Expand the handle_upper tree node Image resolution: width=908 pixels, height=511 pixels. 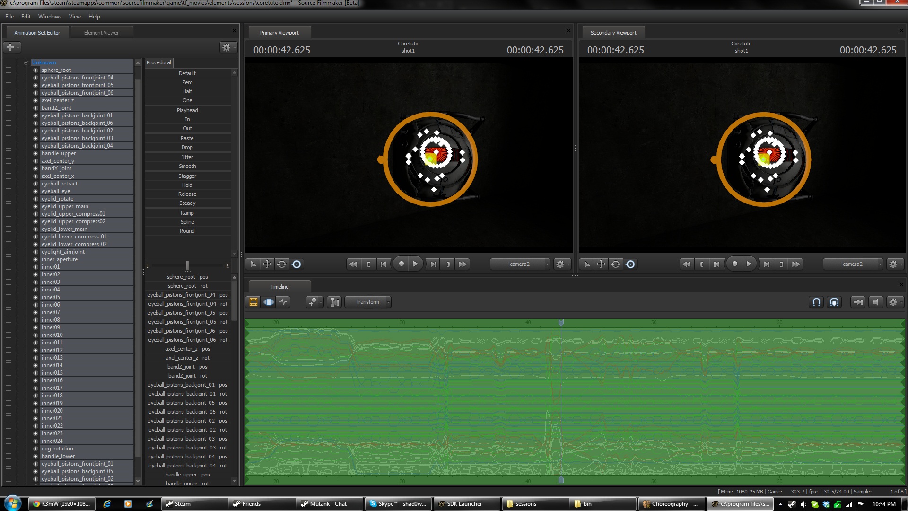point(35,153)
